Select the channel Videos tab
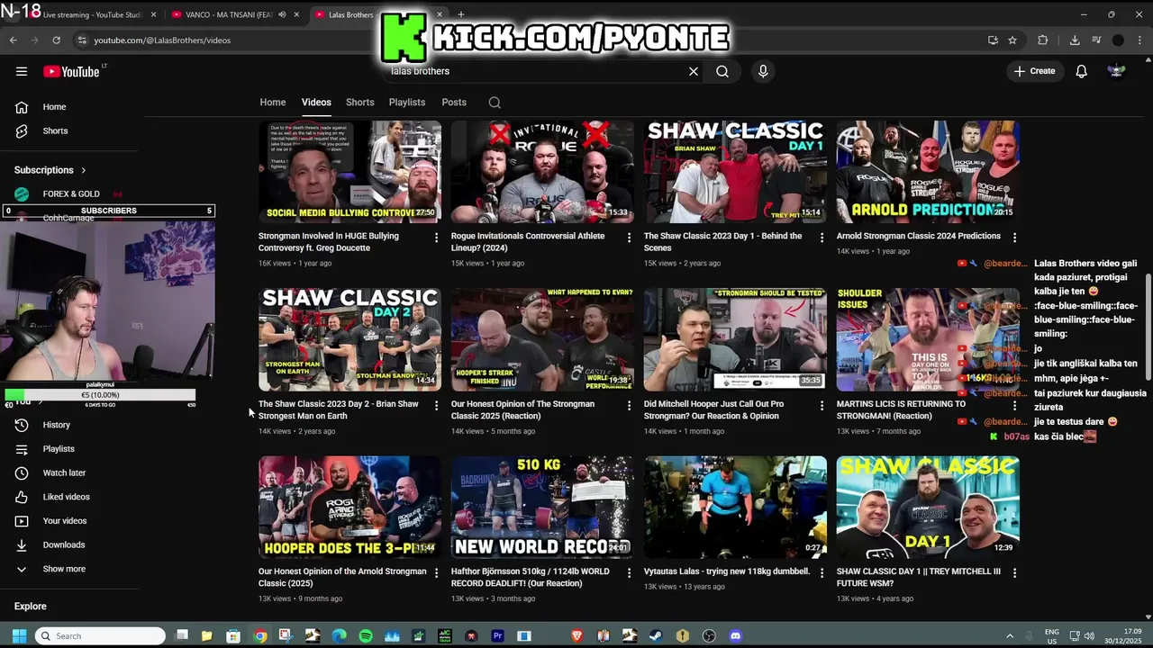Viewport: 1153px width, 648px height. click(x=316, y=103)
